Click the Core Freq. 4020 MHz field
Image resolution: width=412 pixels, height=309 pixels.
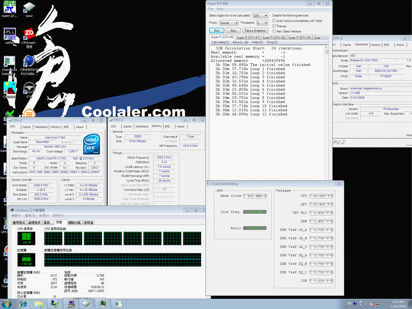tap(255, 212)
